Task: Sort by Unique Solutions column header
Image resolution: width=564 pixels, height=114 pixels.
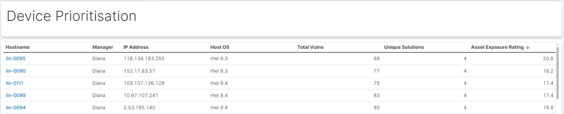Action: pos(404,47)
